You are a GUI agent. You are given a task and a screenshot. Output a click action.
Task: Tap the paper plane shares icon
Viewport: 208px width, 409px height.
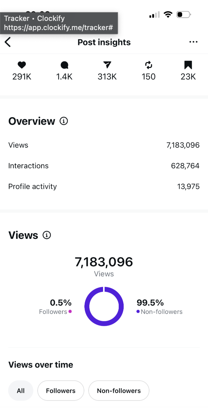click(107, 65)
